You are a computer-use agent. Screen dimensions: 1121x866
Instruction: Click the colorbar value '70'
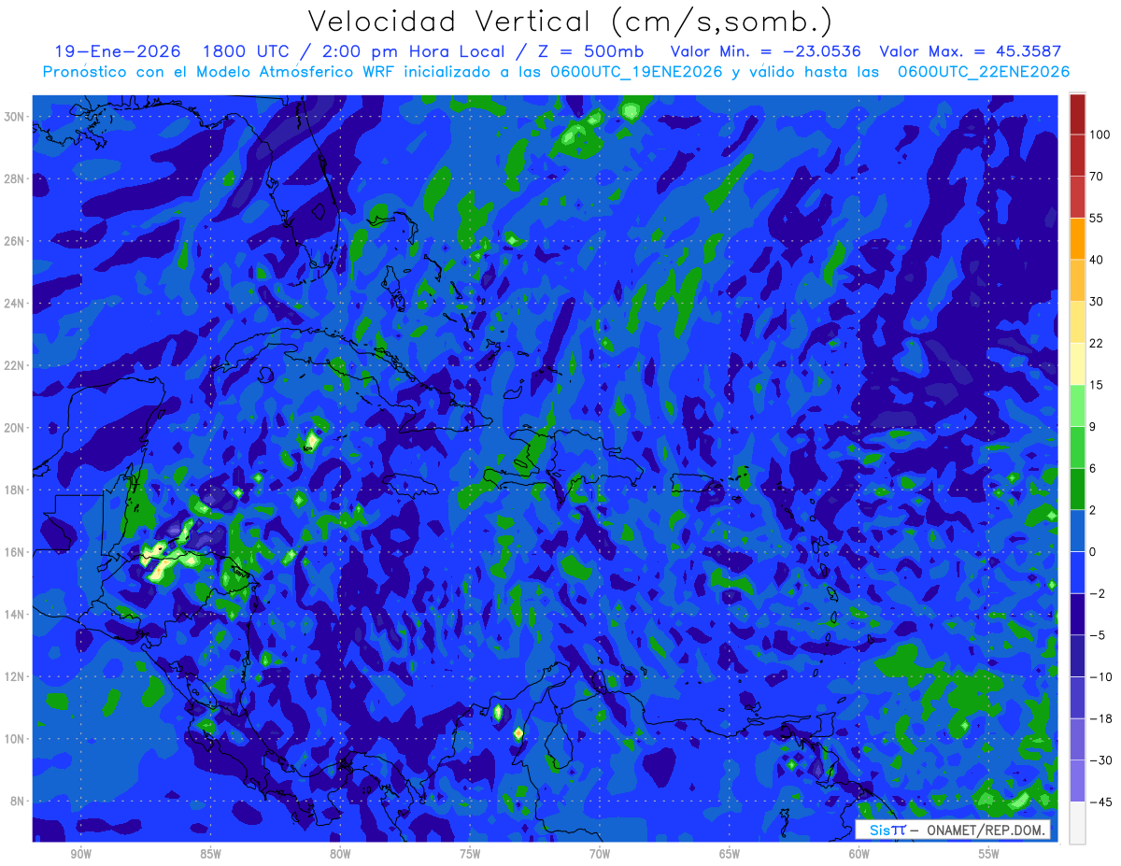click(x=1097, y=177)
